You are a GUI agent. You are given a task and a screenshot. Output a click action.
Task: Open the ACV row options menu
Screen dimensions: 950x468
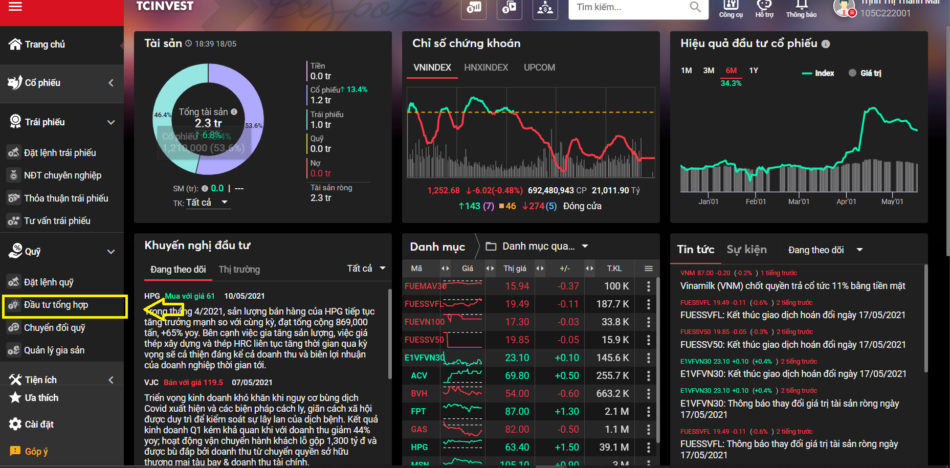click(648, 375)
